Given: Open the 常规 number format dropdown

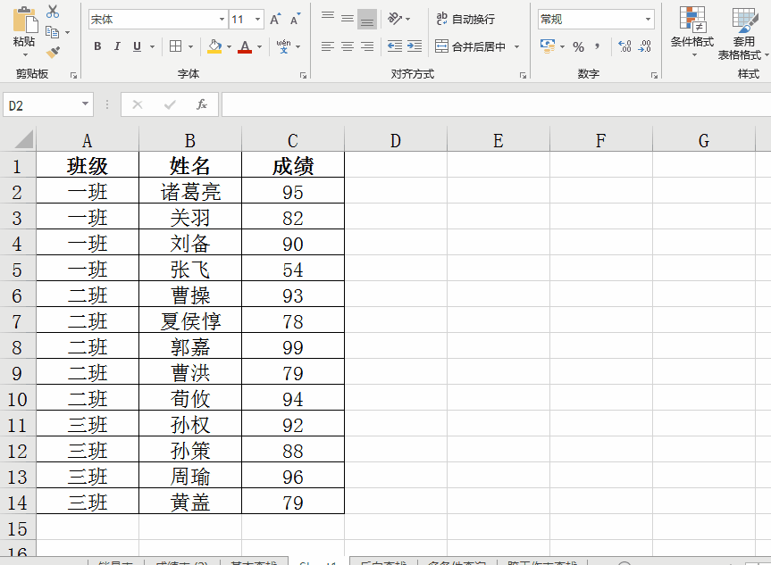Looking at the screenshot, I should 649,19.
